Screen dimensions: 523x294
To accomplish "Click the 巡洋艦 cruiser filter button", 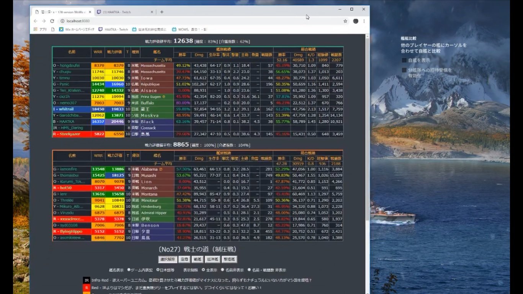I will 212,259.
